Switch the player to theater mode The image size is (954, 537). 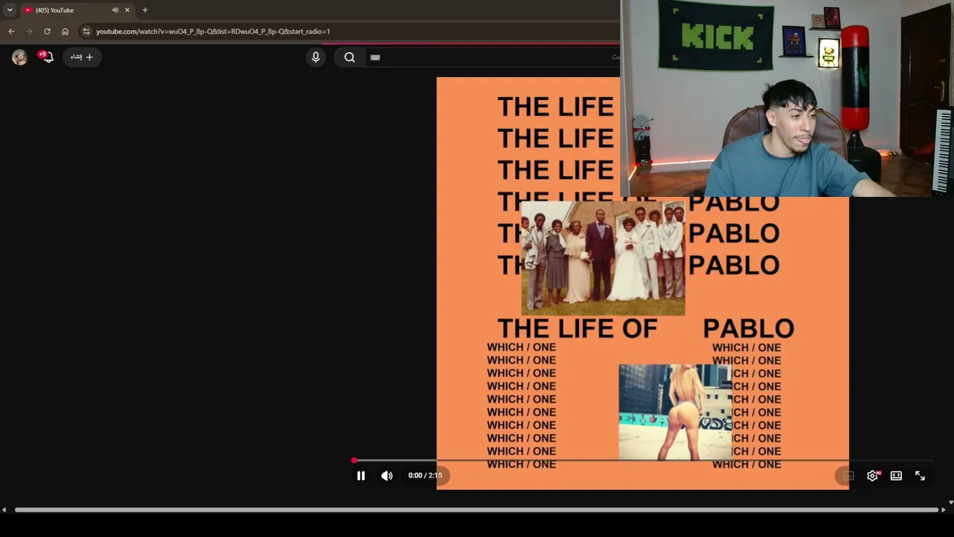pos(896,476)
